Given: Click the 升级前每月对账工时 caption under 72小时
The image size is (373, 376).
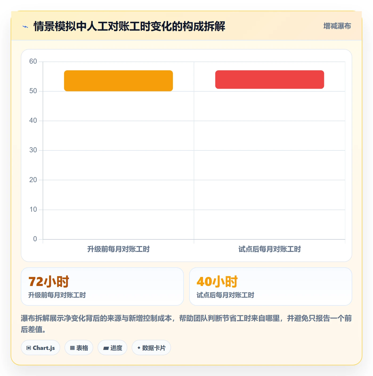Looking at the screenshot, I should (x=57, y=295).
